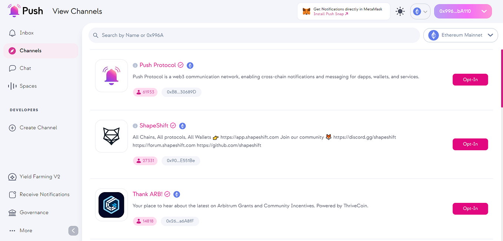Expand the chain selector next to the sun icon
This screenshot has height=241, width=503.
[420, 11]
